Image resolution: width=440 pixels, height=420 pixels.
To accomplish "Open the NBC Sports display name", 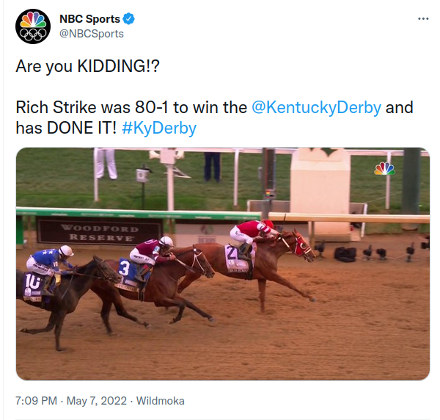I will (x=89, y=19).
